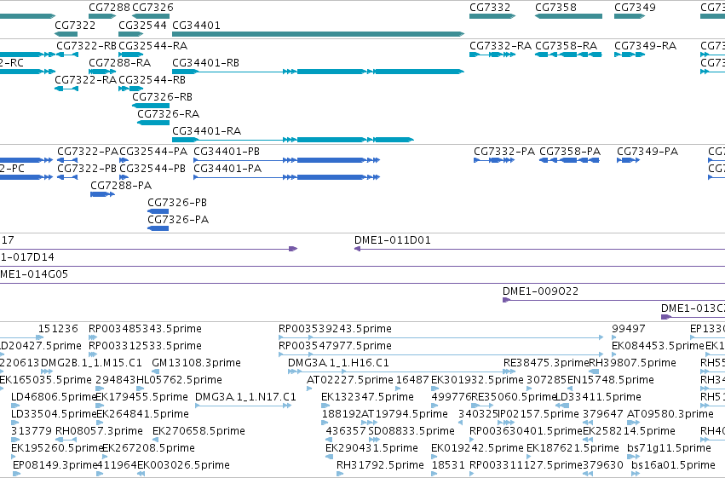Viewport: 725px width, 478px height.
Task: Select EK290431.5prime EST label
Action: pos(371,448)
